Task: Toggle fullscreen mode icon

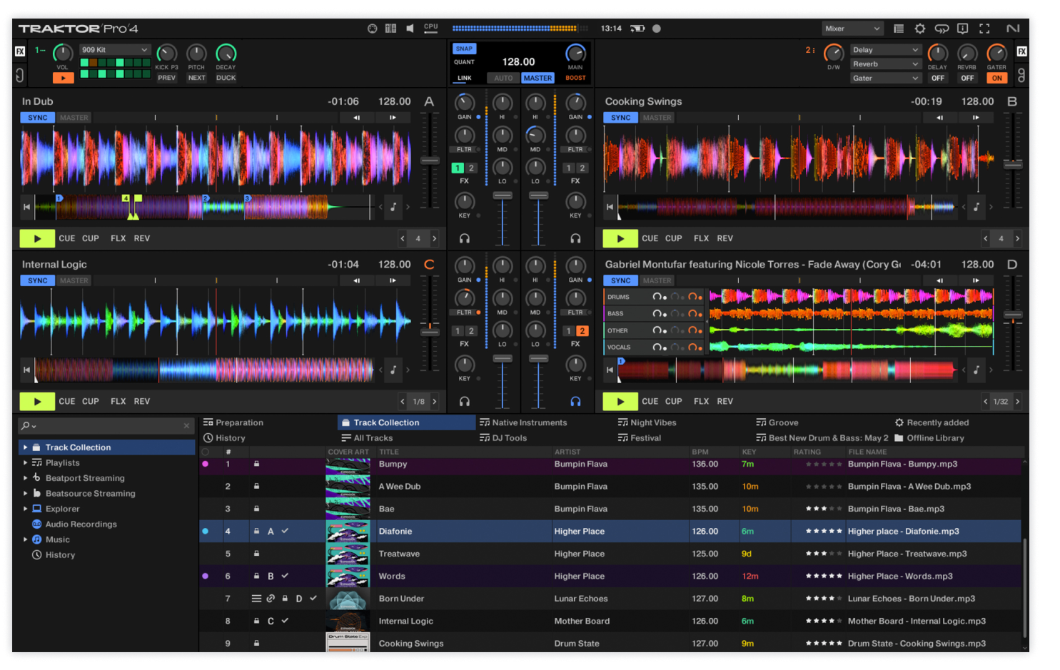Action: pos(984,29)
